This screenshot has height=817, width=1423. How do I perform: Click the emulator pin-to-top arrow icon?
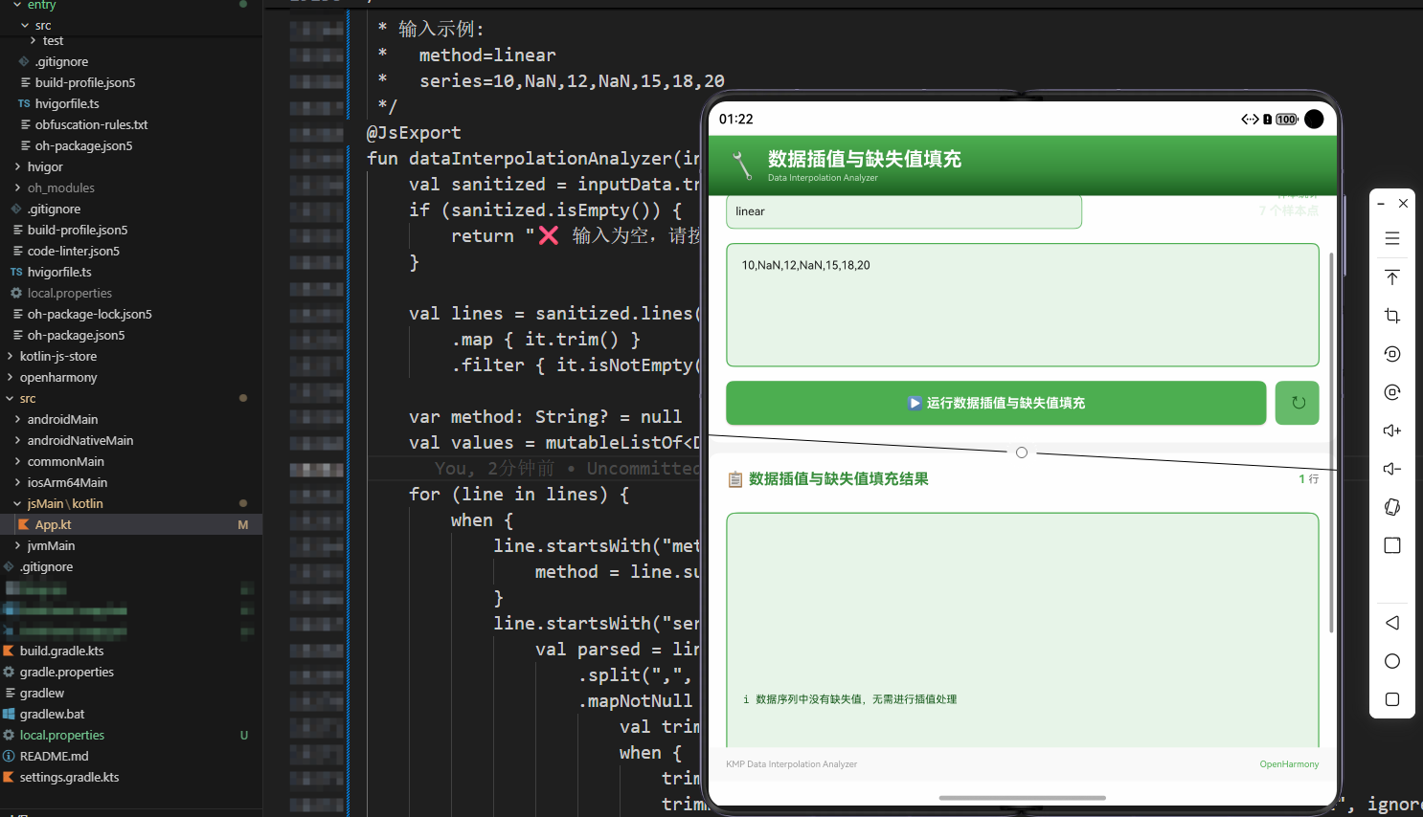coord(1392,277)
